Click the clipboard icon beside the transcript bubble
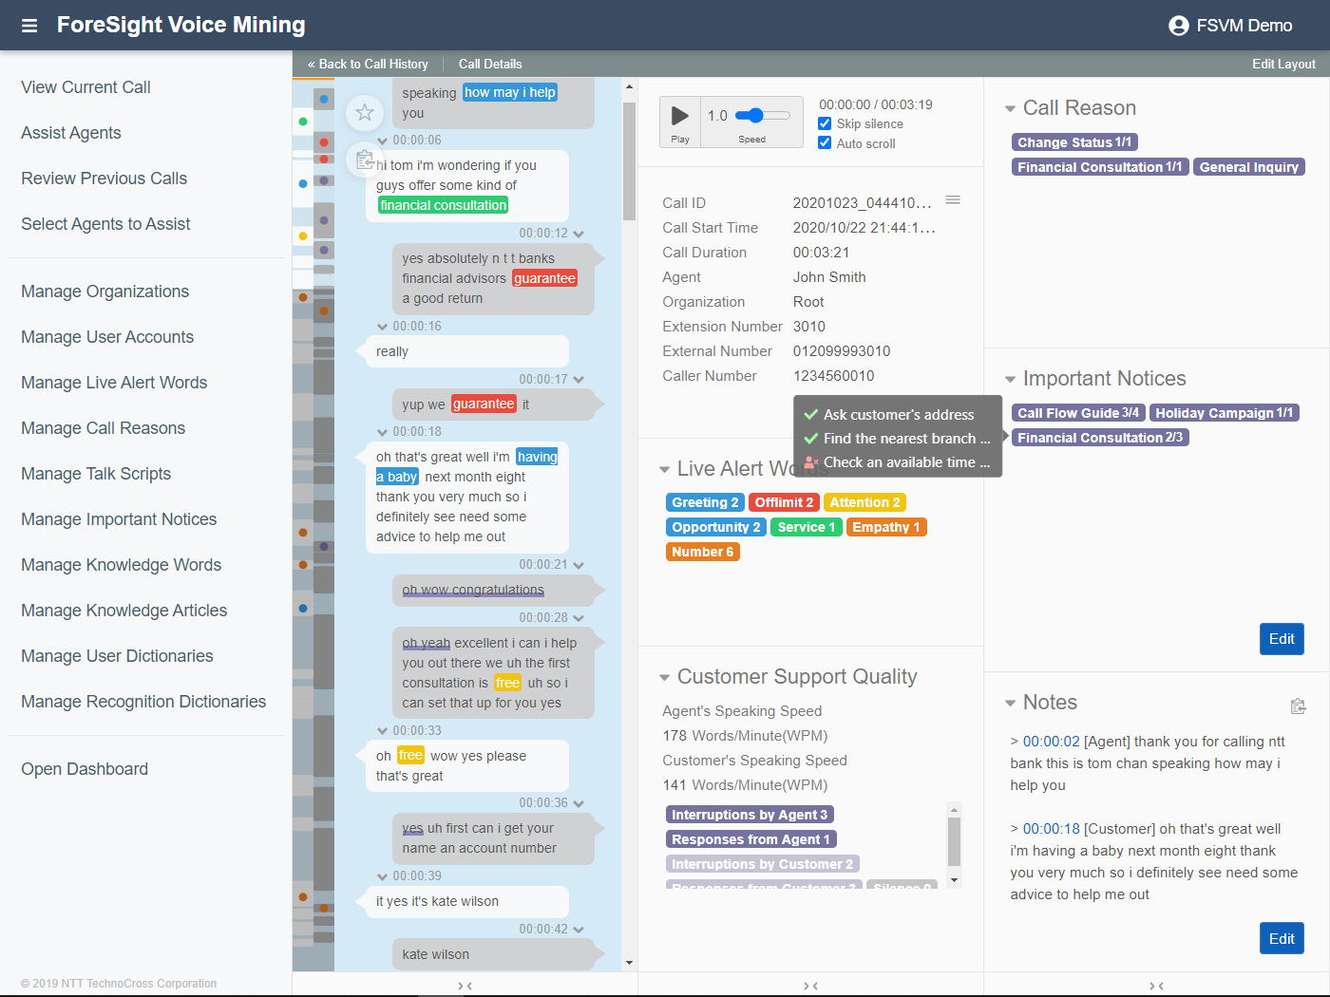Image resolution: width=1330 pixels, height=997 pixels. 365,160
